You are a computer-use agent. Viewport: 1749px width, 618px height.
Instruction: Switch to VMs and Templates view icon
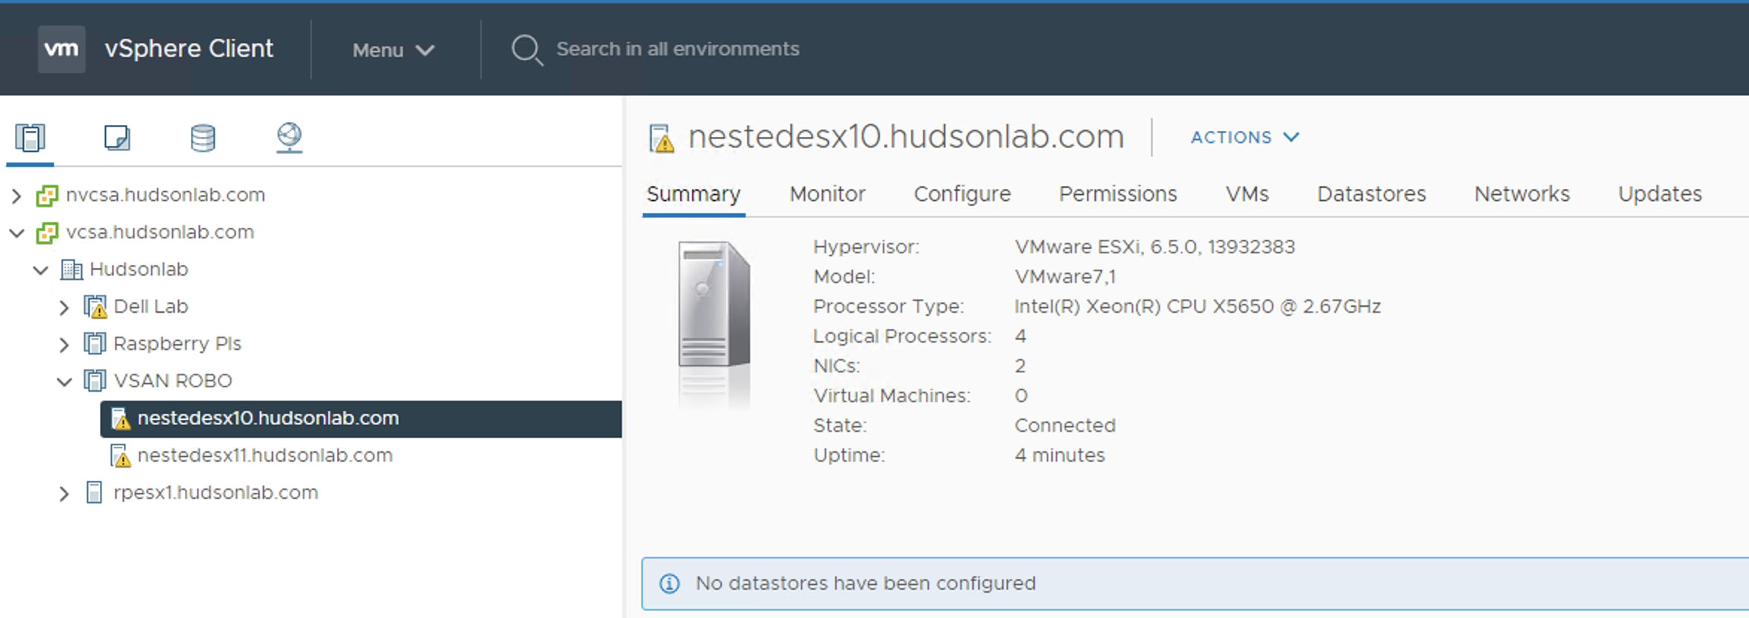coord(117,138)
